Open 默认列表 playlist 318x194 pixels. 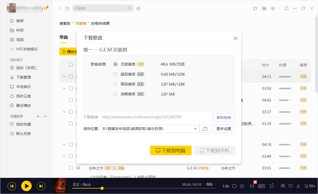[20, 134]
